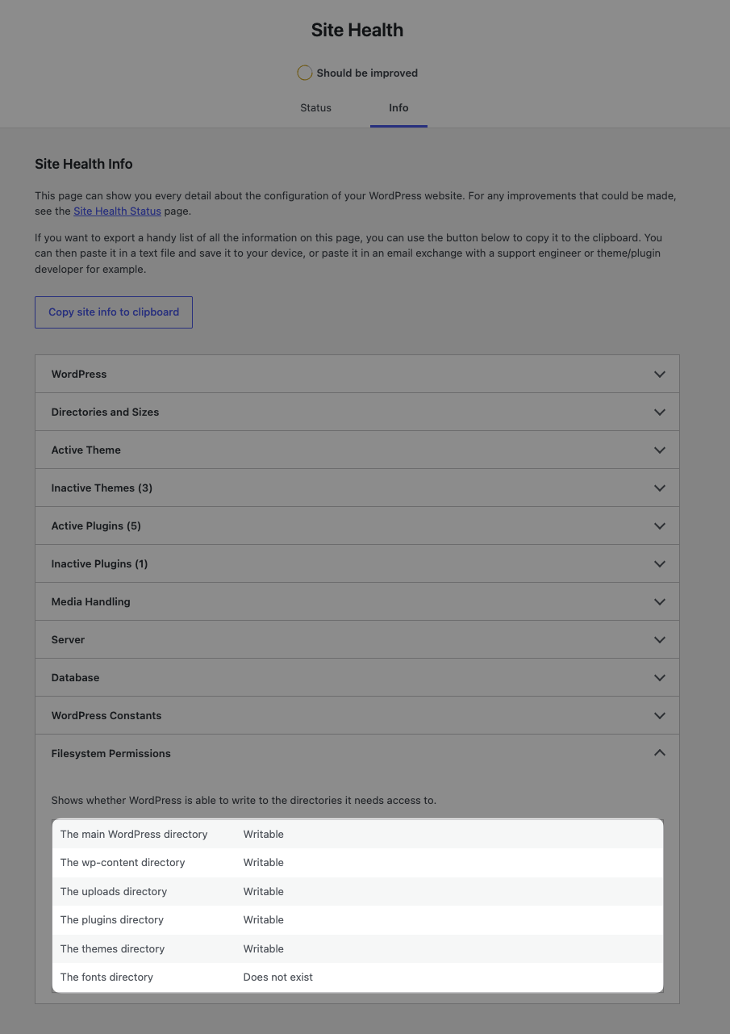Click the Directories and Sizes chevron icon
The width and height of the screenshot is (730, 1034).
tap(660, 412)
